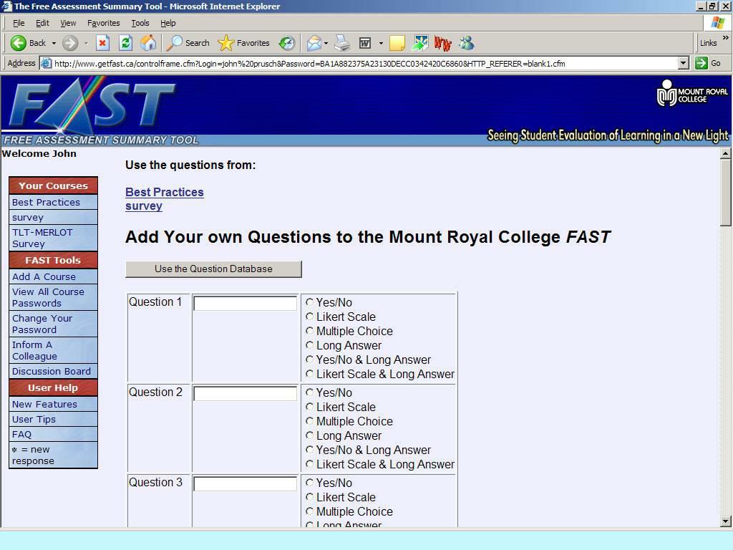Open the Help menu

[x=168, y=23]
